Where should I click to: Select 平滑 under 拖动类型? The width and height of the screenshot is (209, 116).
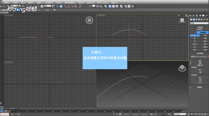[x=198, y=80]
